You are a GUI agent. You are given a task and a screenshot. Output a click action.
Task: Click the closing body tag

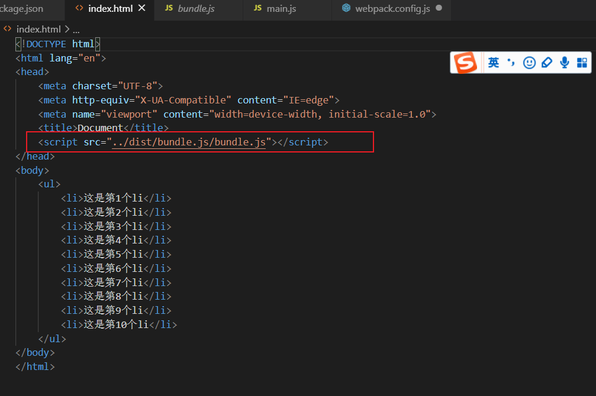pyautogui.click(x=35, y=353)
